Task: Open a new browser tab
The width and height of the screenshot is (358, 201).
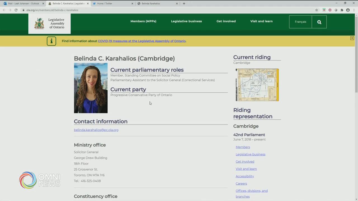Action: tap(184, 4)
